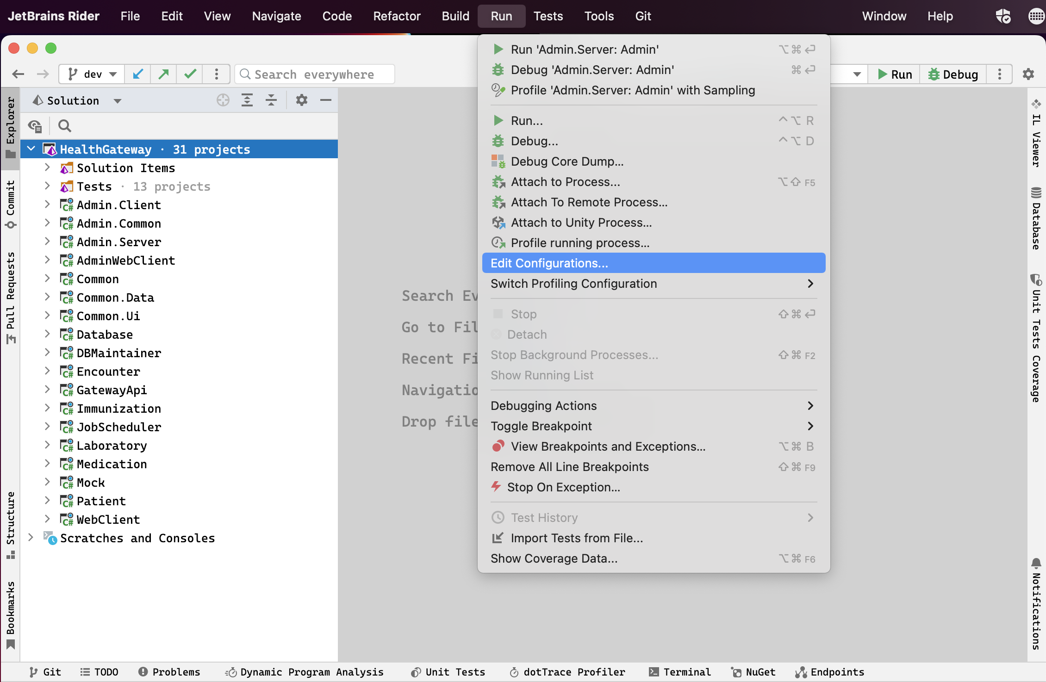Click the Search everywhere field
1046x682 pixels.
coord(315,74)
